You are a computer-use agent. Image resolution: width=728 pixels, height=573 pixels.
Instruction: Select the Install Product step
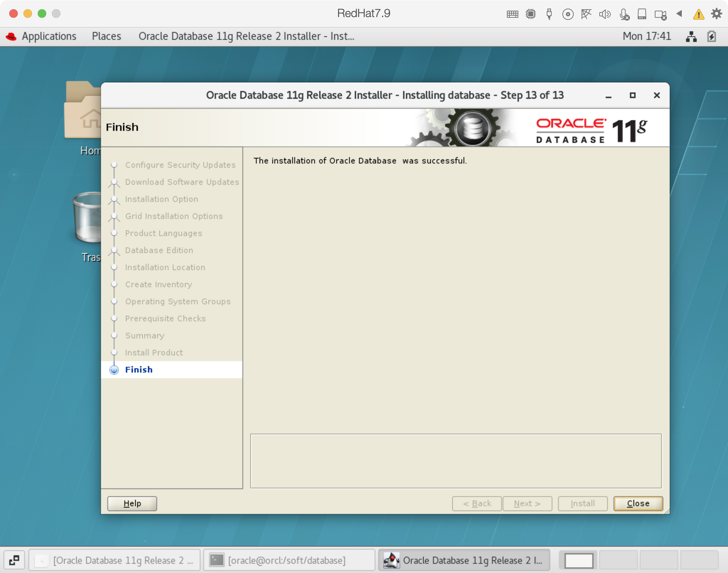click(154, 353)
